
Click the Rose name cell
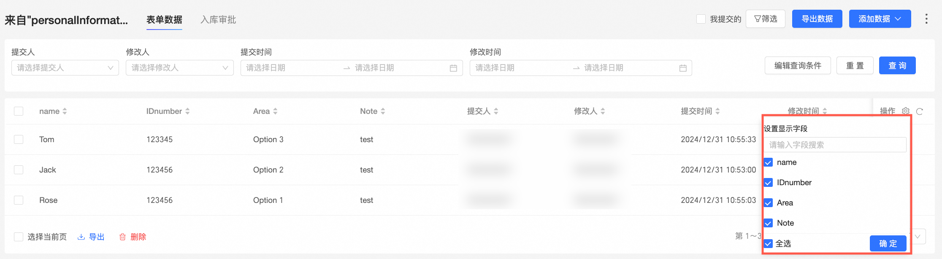[x=49, y=200]
